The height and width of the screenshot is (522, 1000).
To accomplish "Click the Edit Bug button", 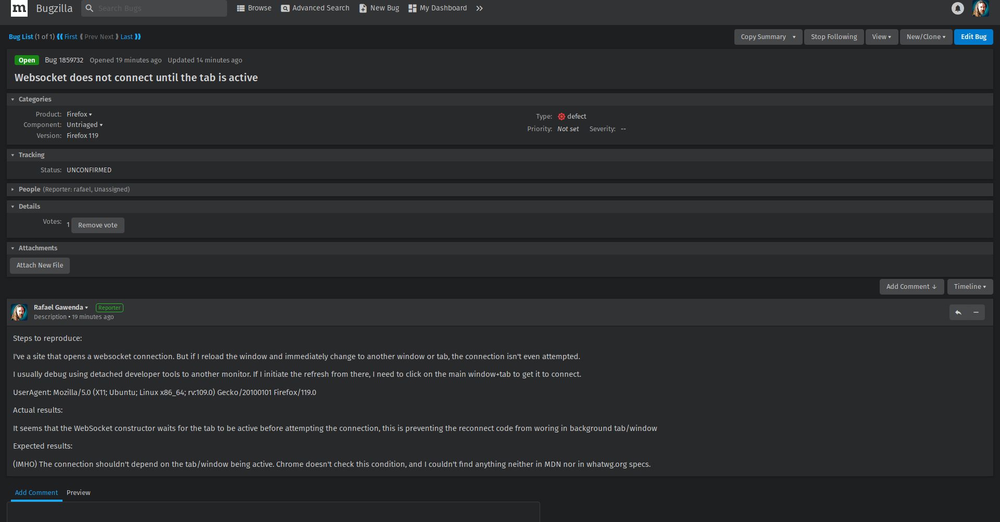I will point(973,37).
